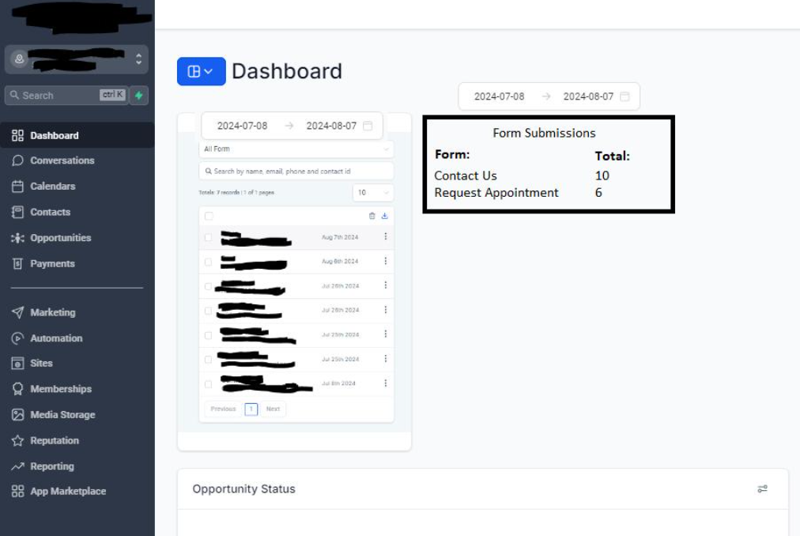Open the blue Dashboard layout dropdown button
The image size is (800, 536).
click(201, 71)
